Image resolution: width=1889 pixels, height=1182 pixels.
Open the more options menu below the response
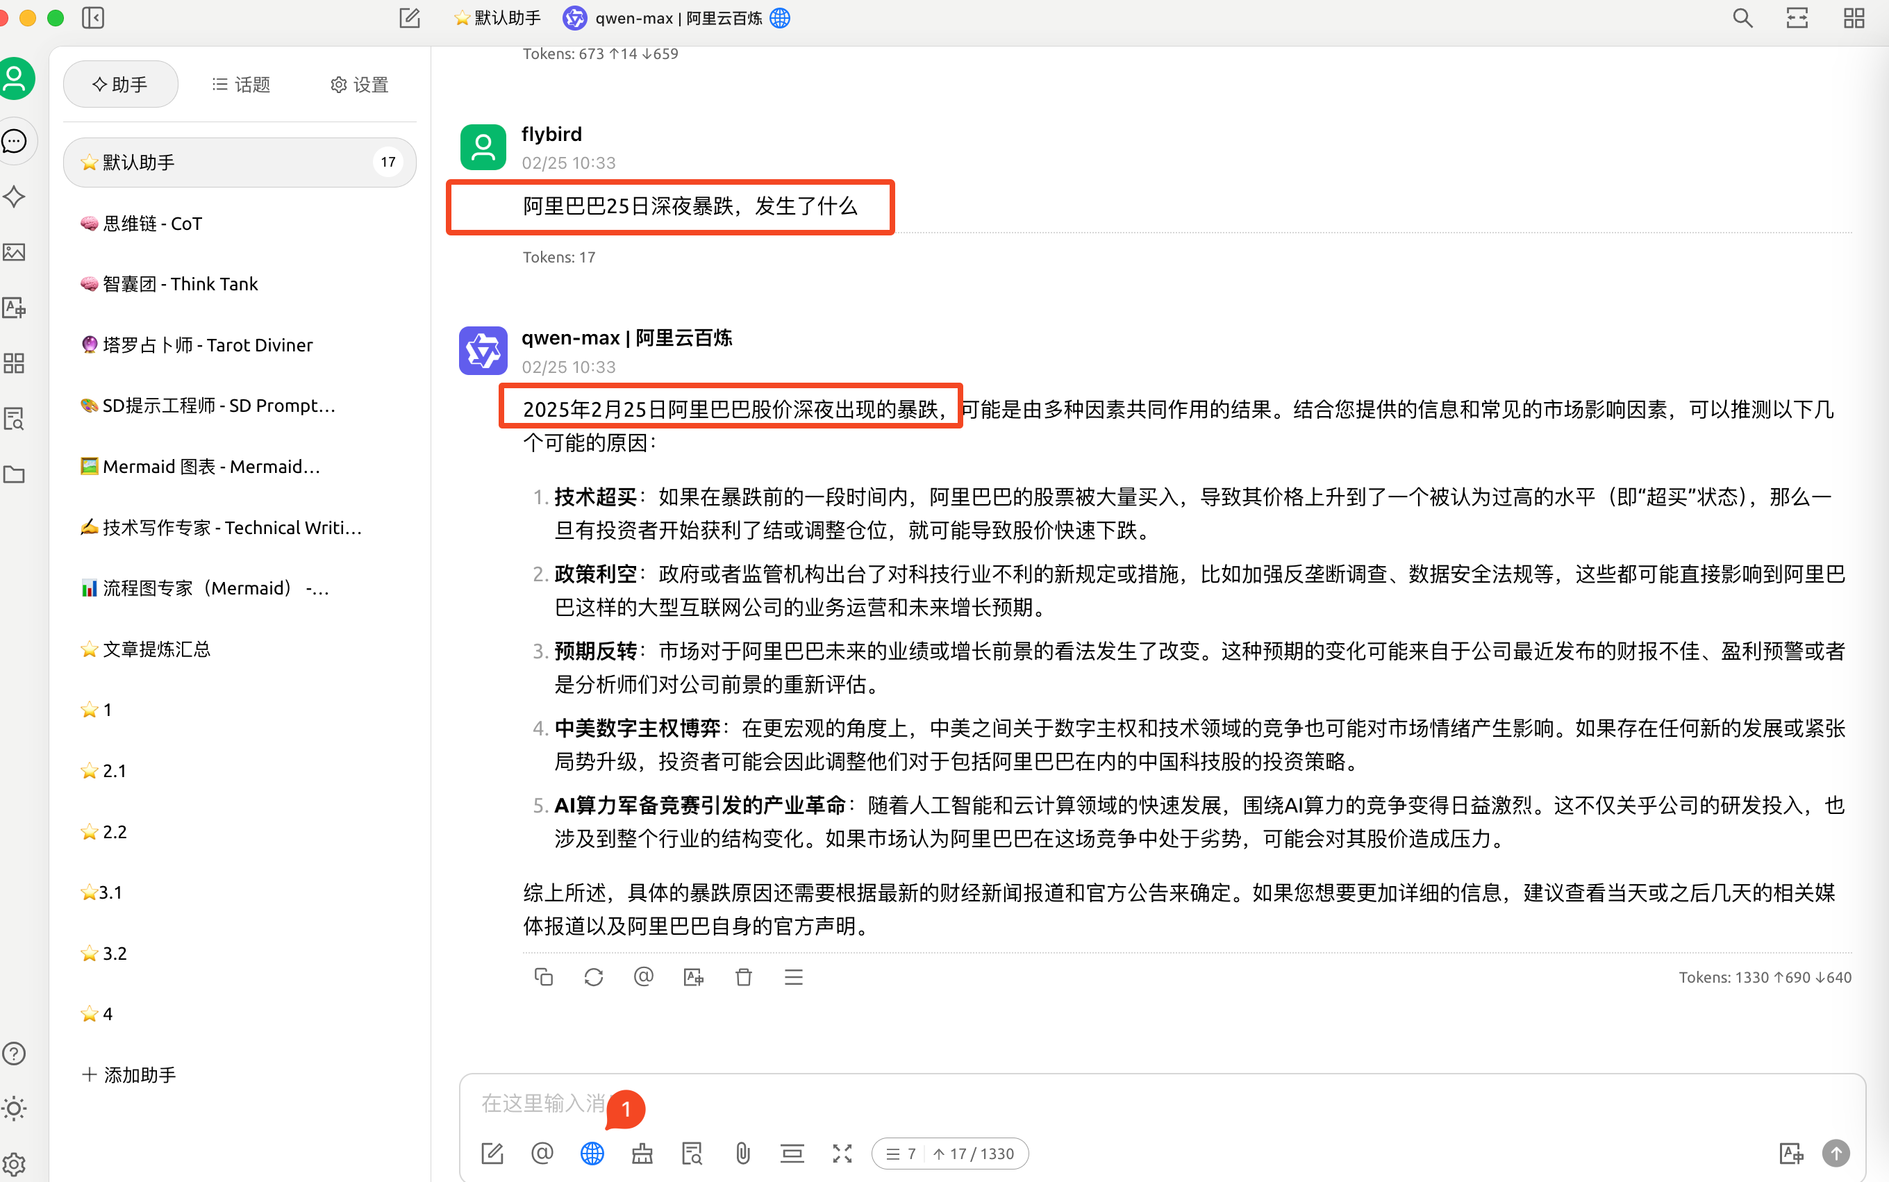[793, 976]
